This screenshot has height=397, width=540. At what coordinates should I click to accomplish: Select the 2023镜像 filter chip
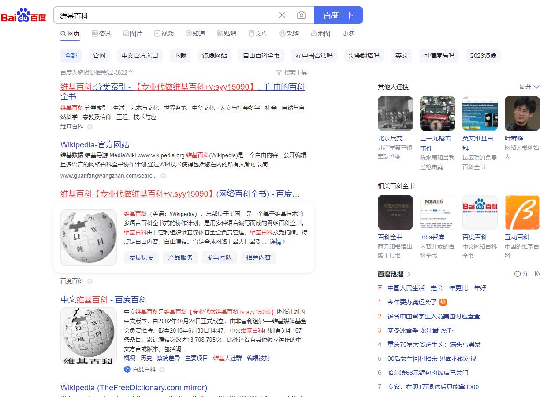pos(484,56)
